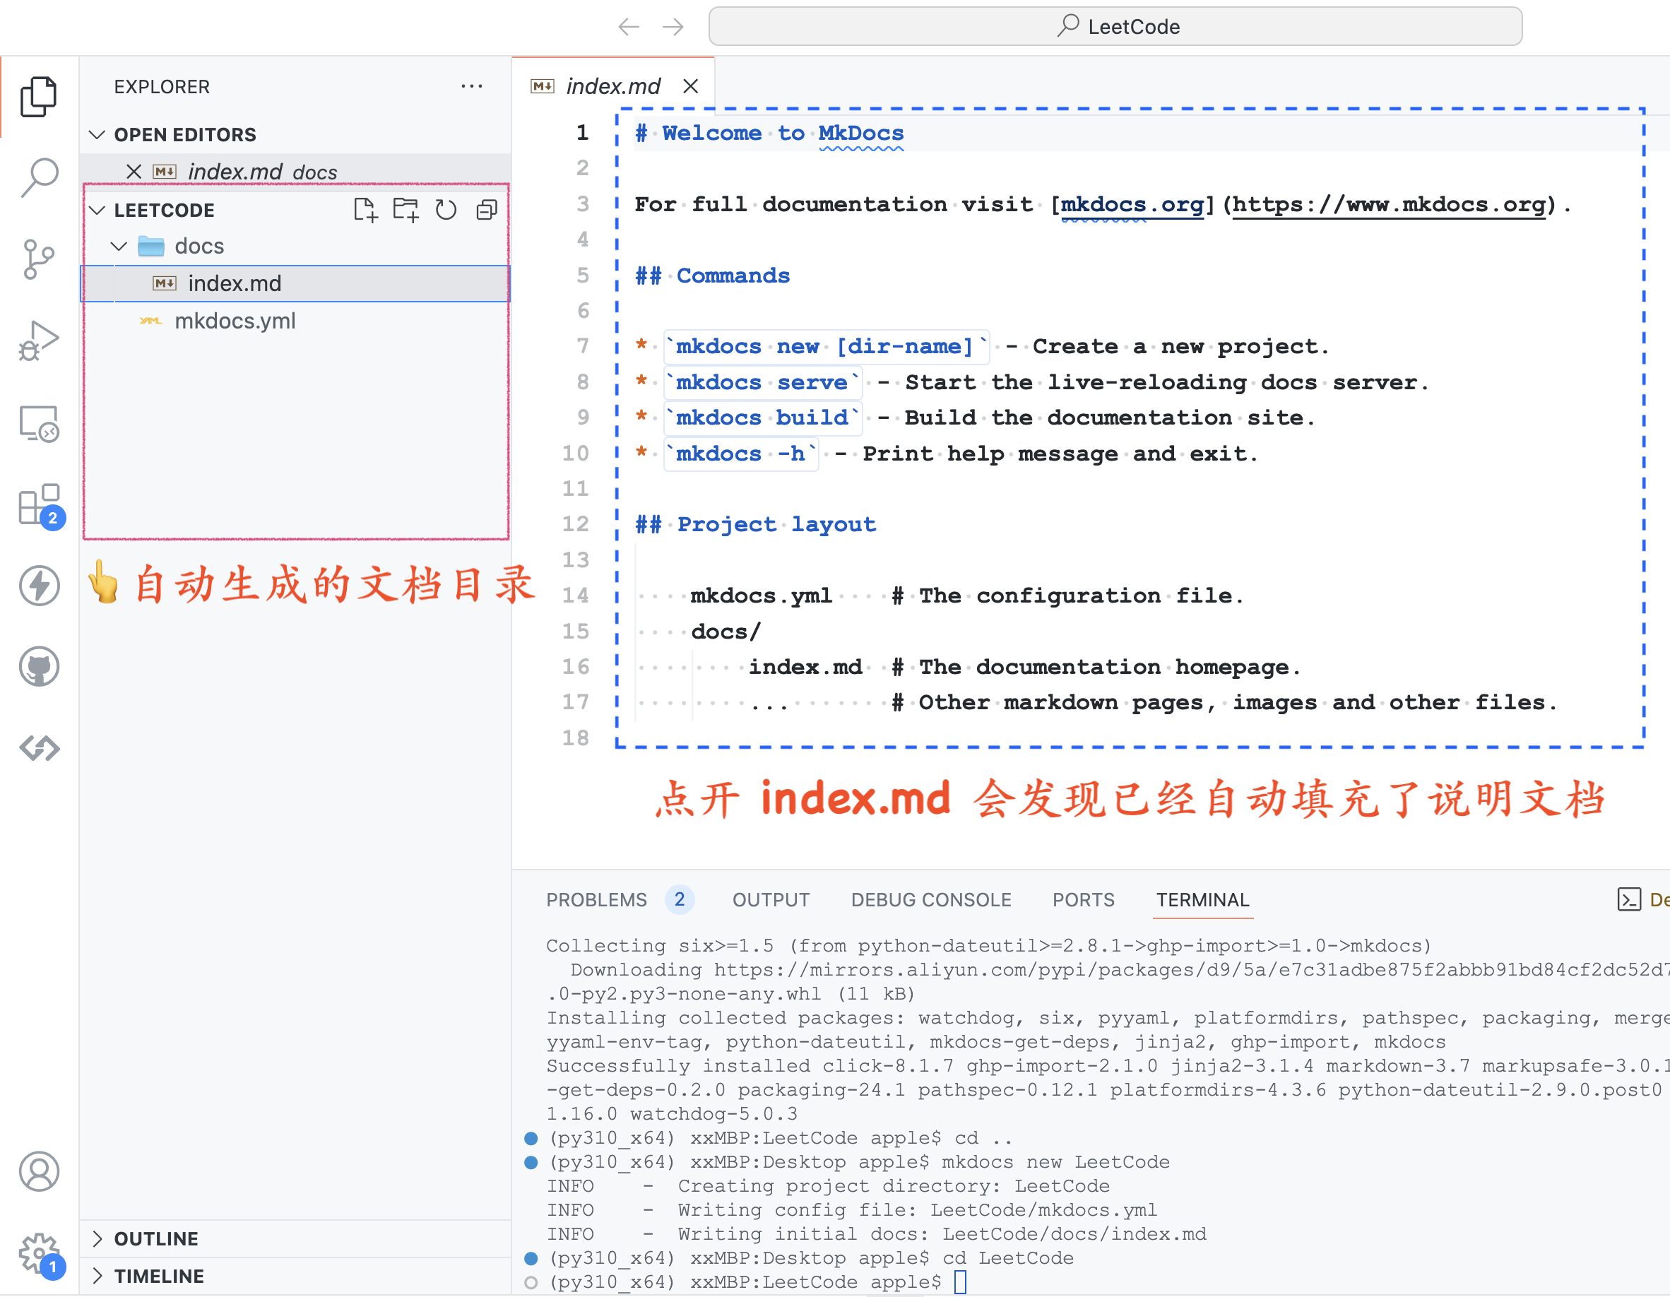This screenshot has width=1670, height=1297.
Task: Close index.md in Open Editors list
Action: click(x=134, y=171)
